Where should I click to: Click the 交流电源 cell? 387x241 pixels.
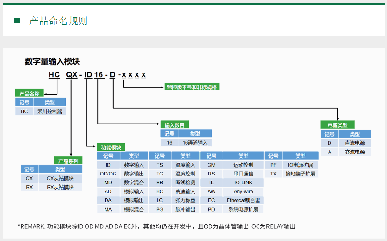355,152
